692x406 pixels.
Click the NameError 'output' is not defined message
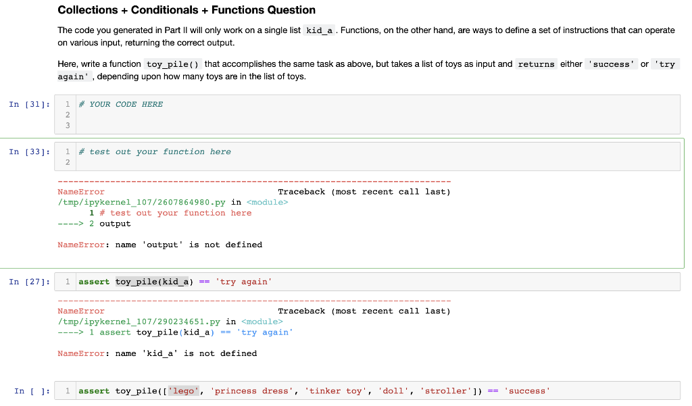(159, 245)
